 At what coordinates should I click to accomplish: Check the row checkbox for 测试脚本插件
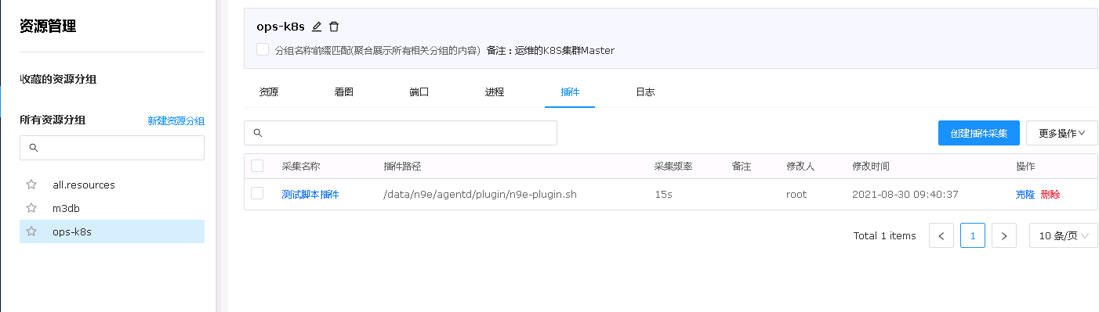(257, 193)
